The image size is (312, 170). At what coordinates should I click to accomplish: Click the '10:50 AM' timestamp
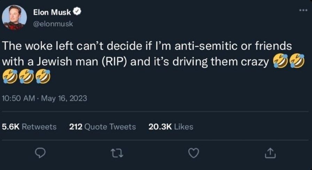18,98
